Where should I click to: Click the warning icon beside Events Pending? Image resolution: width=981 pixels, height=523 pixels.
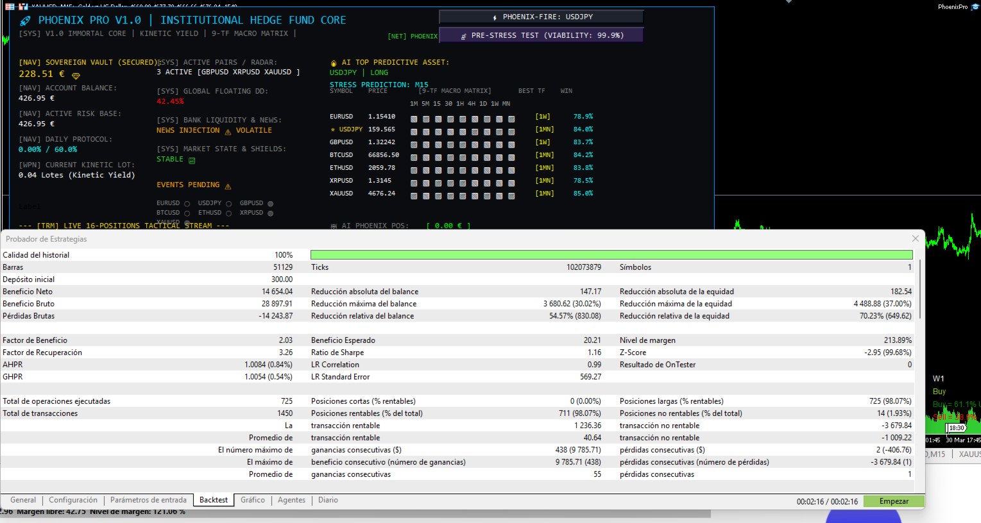(x=228, y=186)
